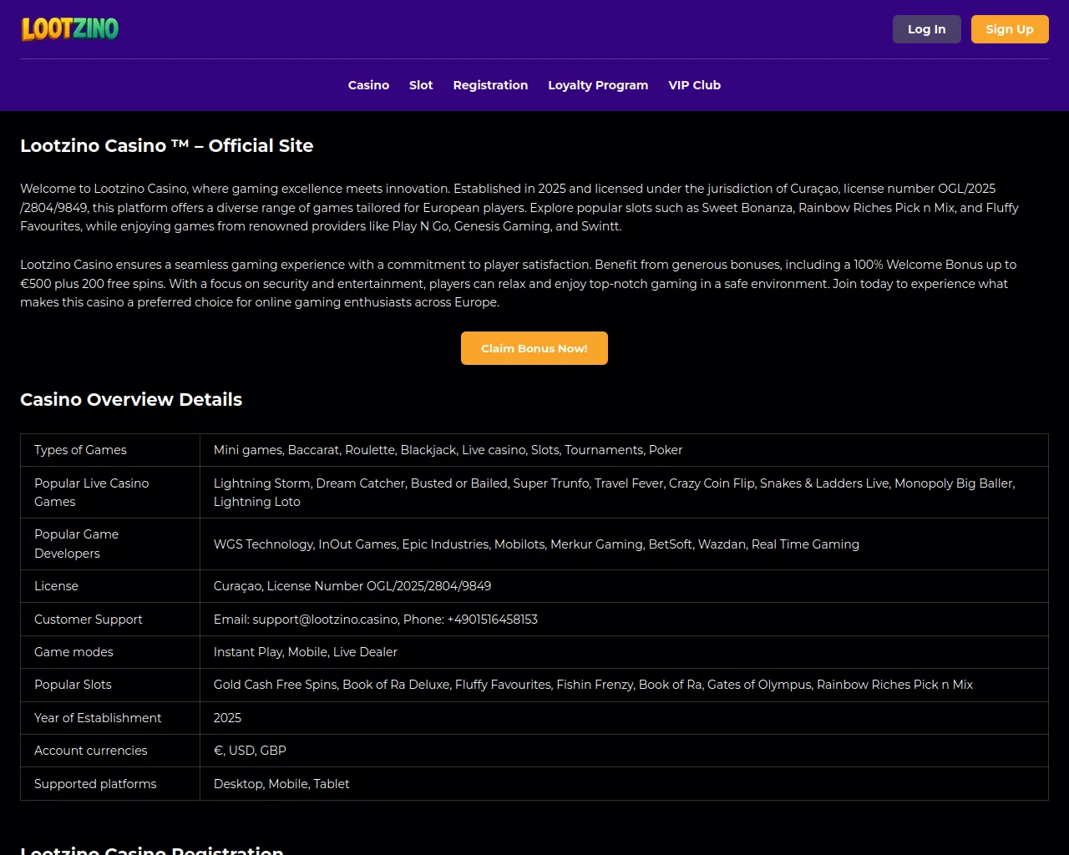Click the 'Supported platforms' row label
This screenshot has height=855, width=1069.
coord(95,784)
